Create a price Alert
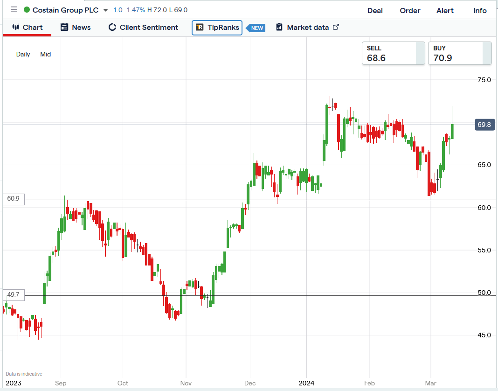498x391 pixels. click(x=445, y=10)
